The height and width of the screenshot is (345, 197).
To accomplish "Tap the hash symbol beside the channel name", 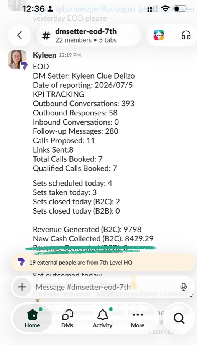I will 46,35.
